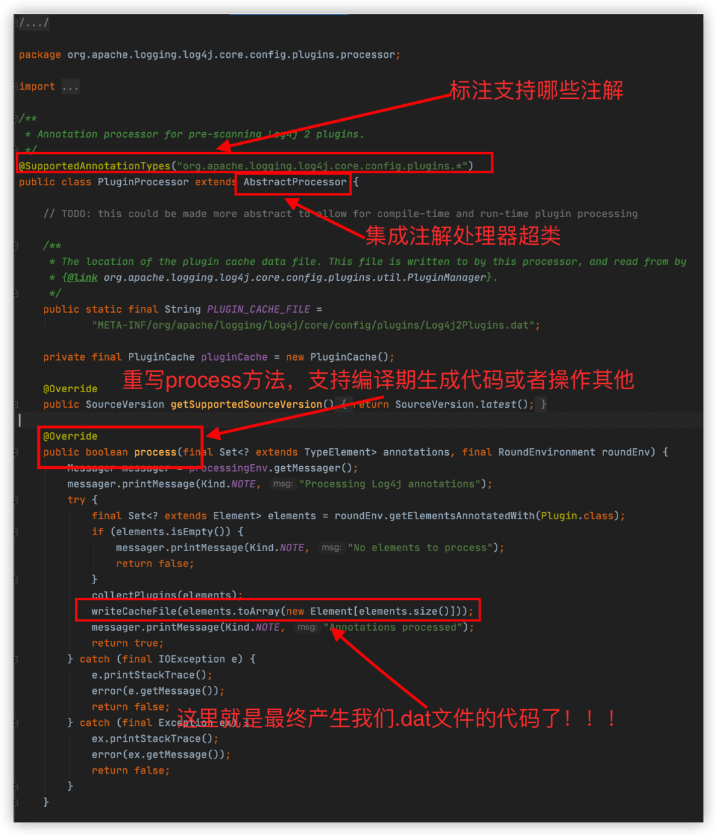Click the AbstractProcessor superclass name
Viewport: 717px width, 836px height.
click(295, 182)
